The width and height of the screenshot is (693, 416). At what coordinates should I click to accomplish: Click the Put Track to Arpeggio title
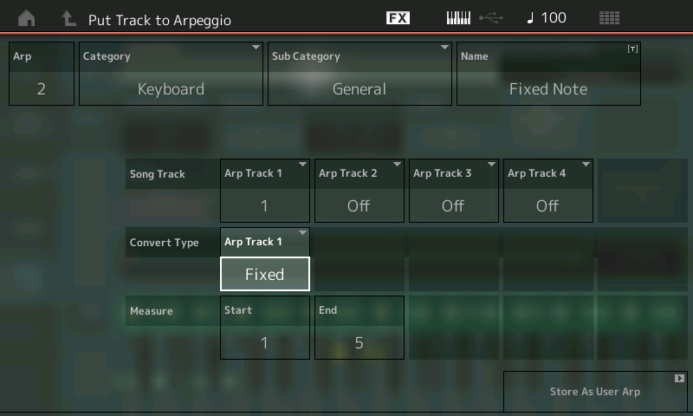(x=159, y=20)
